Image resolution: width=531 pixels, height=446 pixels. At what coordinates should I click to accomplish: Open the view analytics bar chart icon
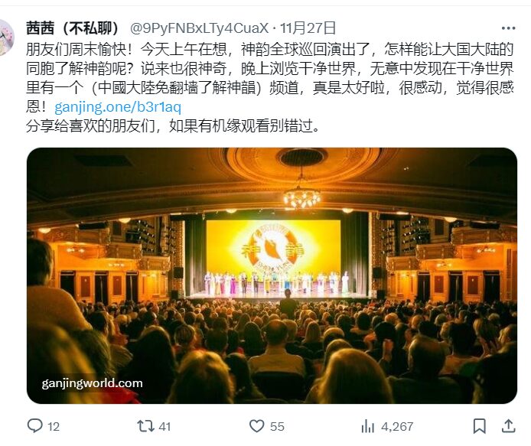pyautogui.click(x=367, y=425)
